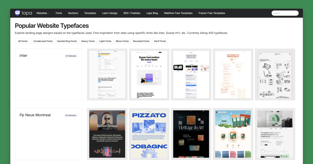
Task: Apply the Serif Fonts filter
Action: [x=160, y=41]
